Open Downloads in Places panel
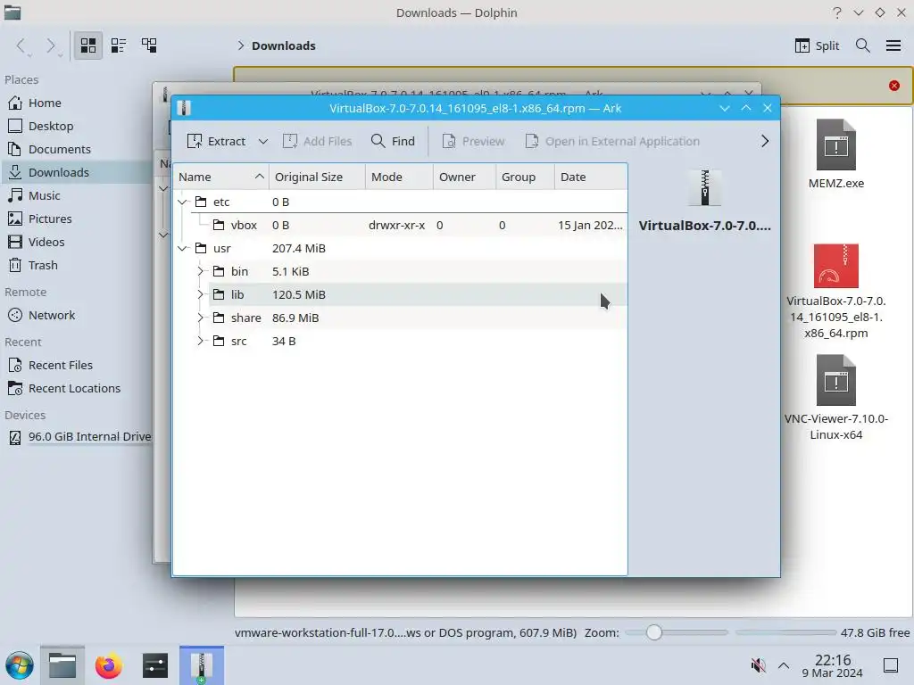This screenshot has width=914, height=685. pos(76,172)
